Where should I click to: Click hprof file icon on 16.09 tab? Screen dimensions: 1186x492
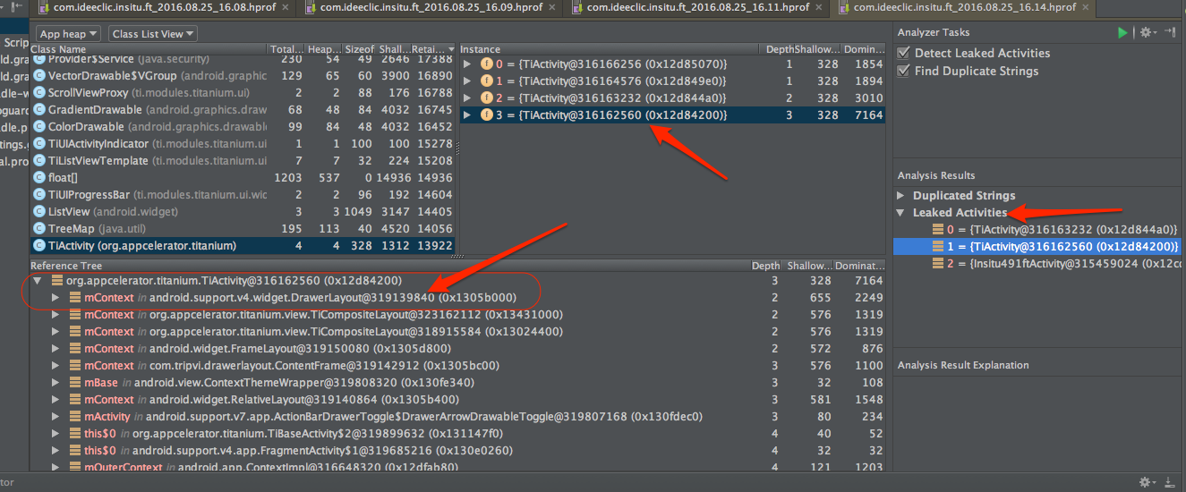pyautogui.click(x=311, y=7)
